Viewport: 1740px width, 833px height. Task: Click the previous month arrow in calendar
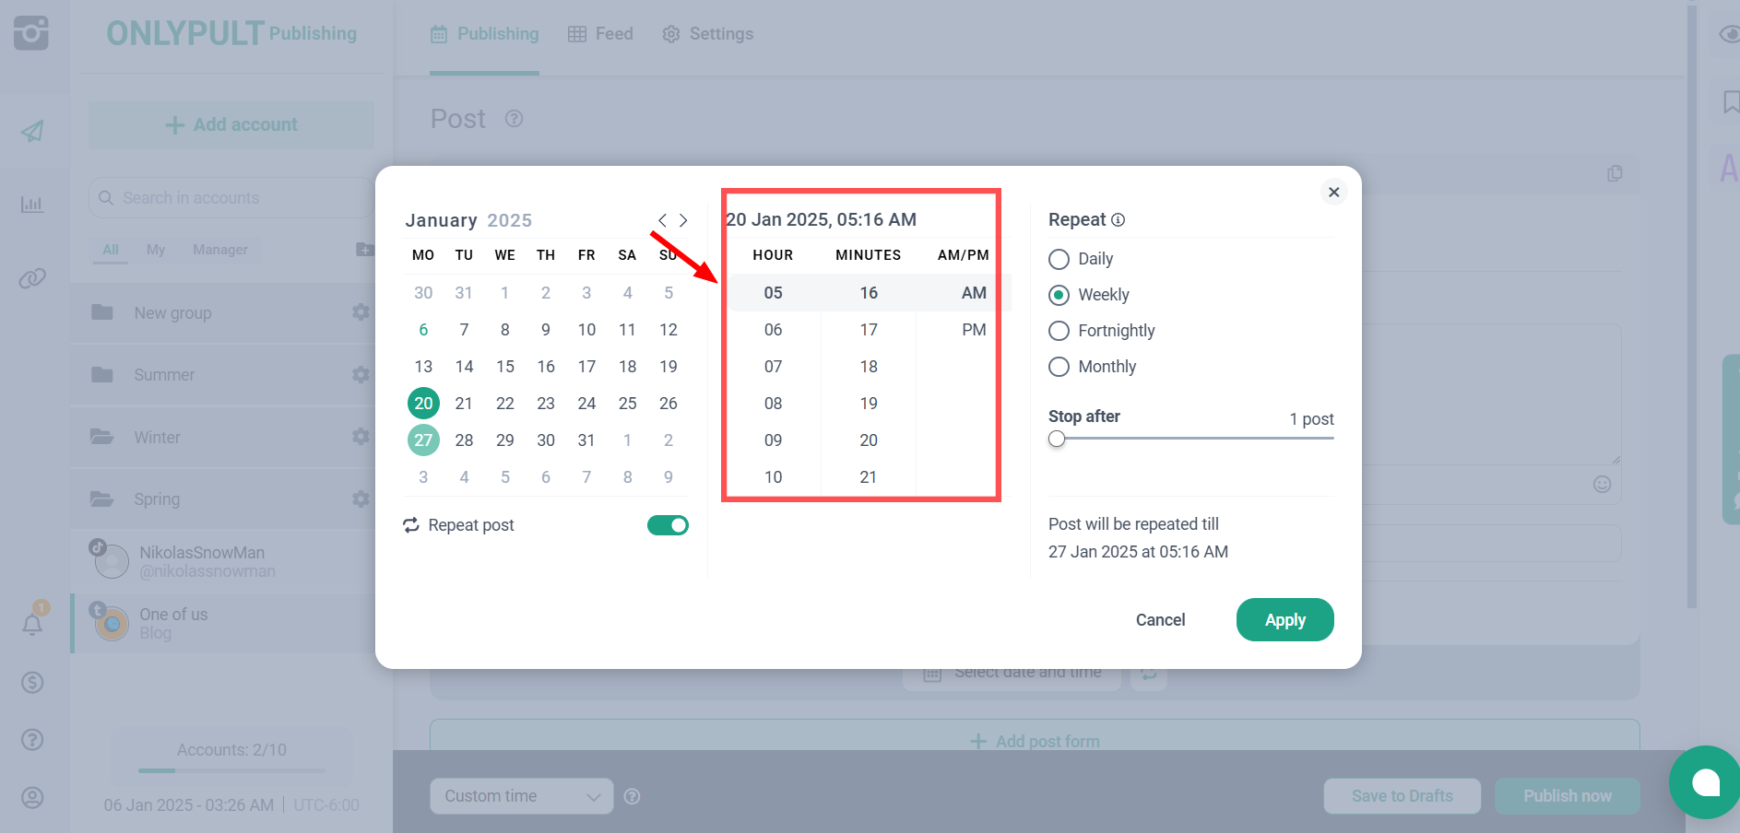point(662,220)
